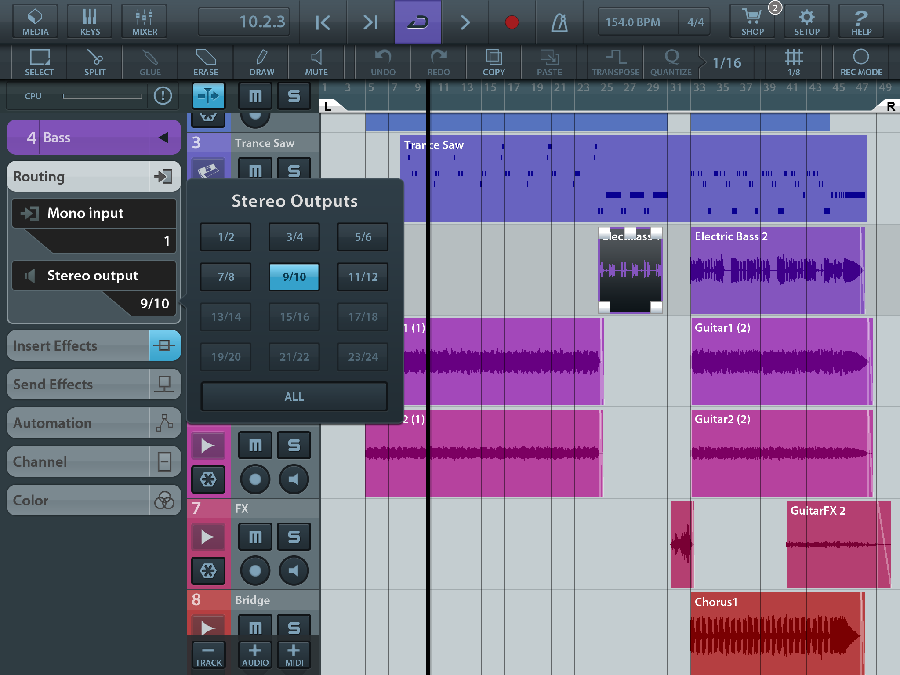This screenshot has width=900, height=675.
Task: Open the FX track audio editor icon
Action: point(208,537)
